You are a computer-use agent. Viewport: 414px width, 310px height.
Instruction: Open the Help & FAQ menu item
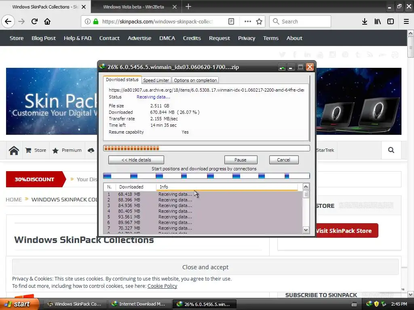click(x=78, y=38)
